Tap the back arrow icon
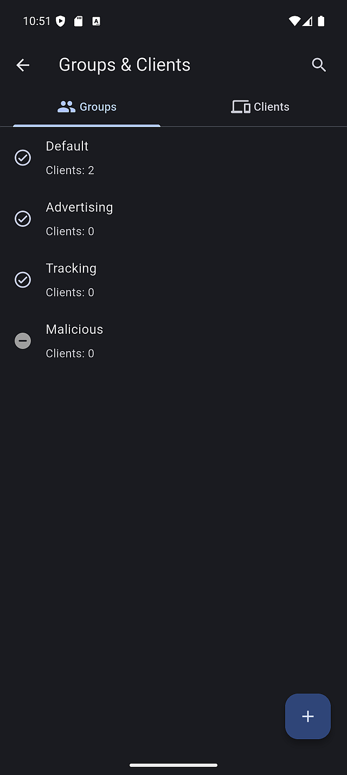The width and height of the screenshot is (347, 775). tap(23, 65)
